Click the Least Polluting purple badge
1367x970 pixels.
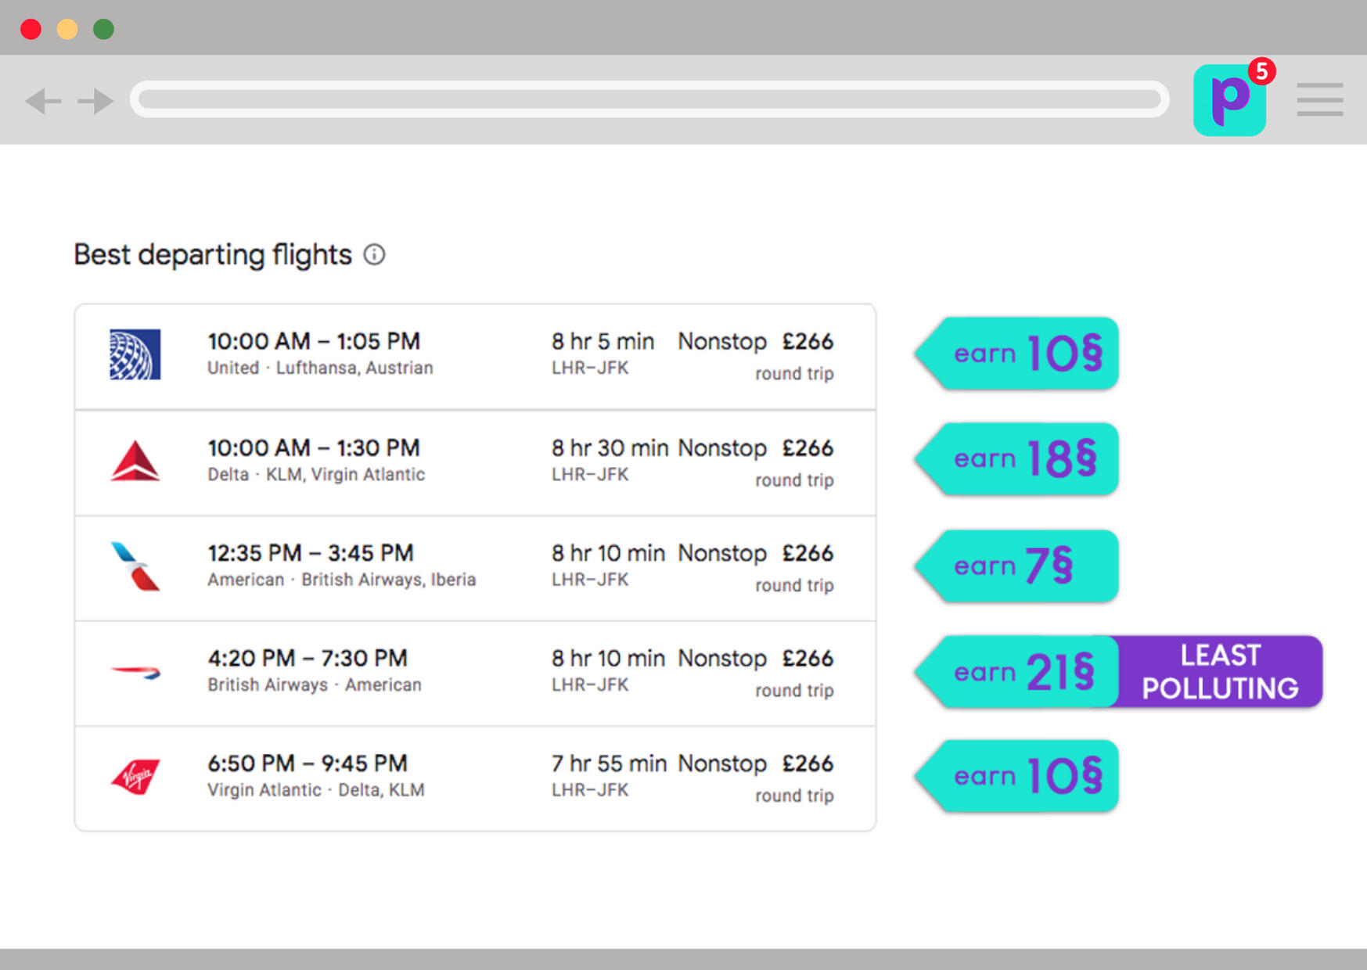(x=1219, y=672)
